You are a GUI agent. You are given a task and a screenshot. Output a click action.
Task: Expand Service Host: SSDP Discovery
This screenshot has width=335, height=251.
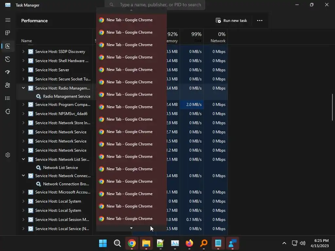23,51
